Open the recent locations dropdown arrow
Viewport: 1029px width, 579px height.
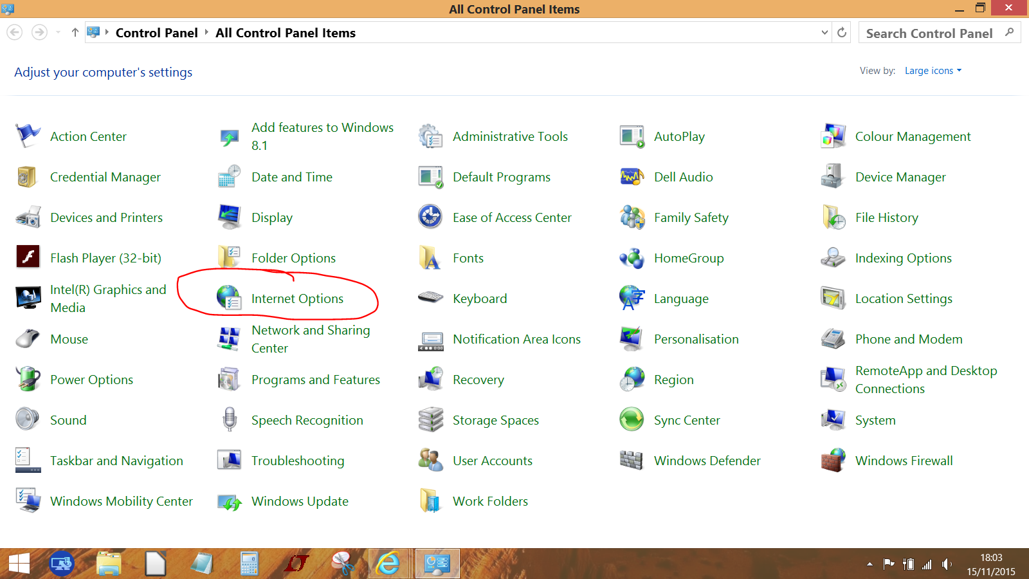click(x=58, y=33)
